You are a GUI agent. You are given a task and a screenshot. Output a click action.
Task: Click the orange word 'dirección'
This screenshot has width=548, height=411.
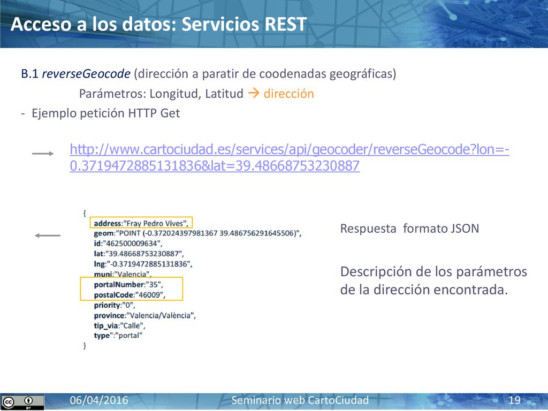click(x=288, y=94)
